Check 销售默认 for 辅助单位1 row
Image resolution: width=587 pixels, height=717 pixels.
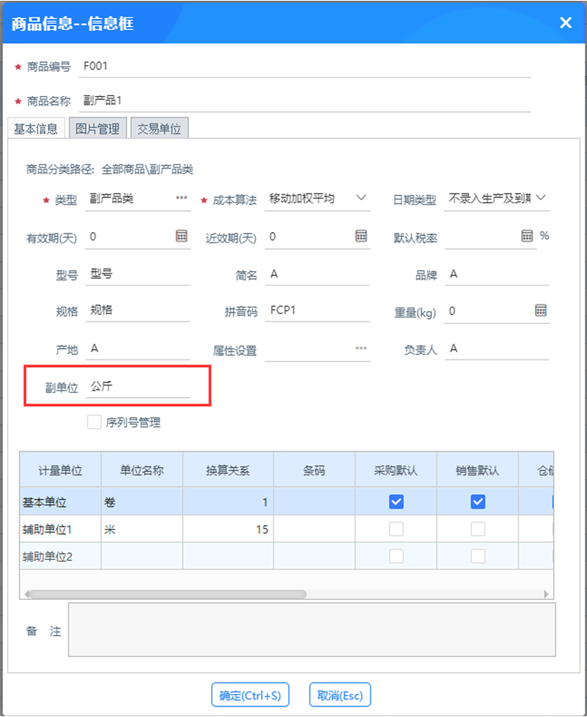478,529
